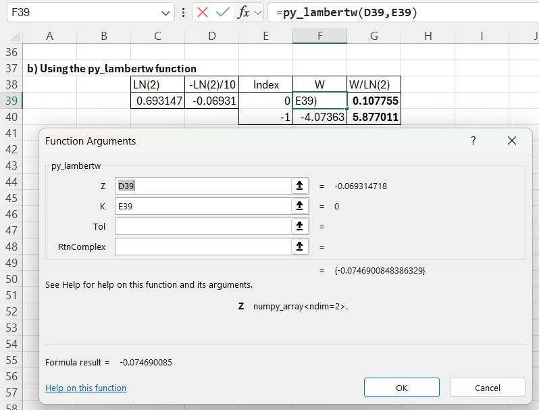Click the RtnComplex range selector arrow
Screen dimensions: 539x410
[x=299, y=247]
